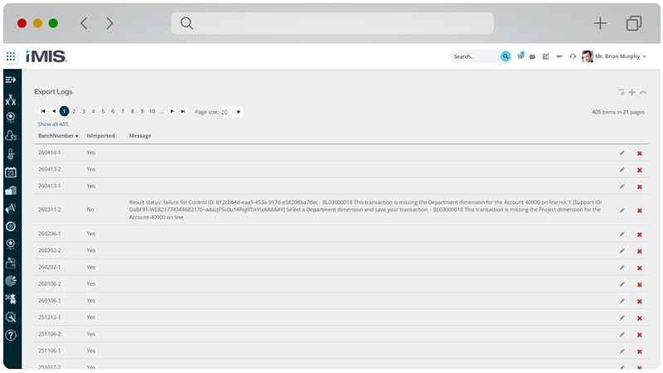Viewport: 663px width, 373px height.
Task: Sort by the Message column header
Action: click(x=140, y=136)
